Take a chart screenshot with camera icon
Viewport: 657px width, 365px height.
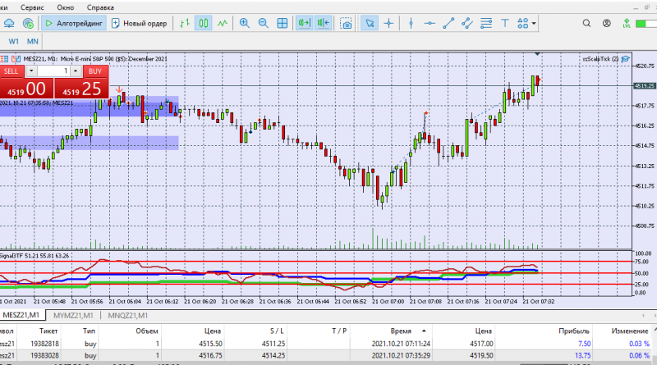click(347, 23)
